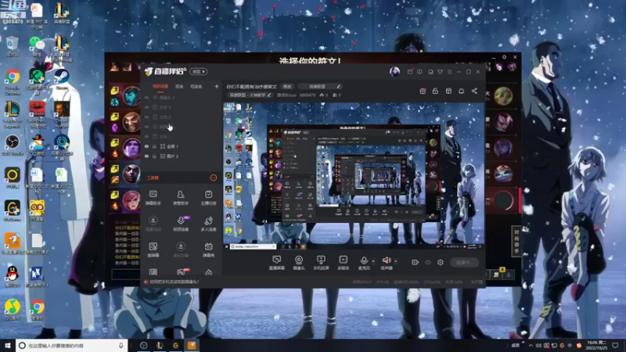
Task: Click the live status button at bottom right
Action: 464,262
